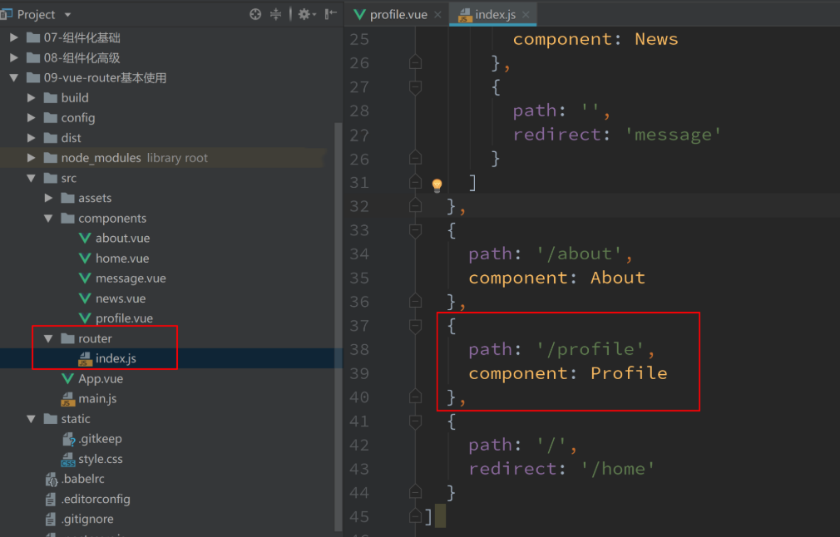The image size is (840, 537).
Task: Click the Profile component name on line 39
Action: pos(629,373)
